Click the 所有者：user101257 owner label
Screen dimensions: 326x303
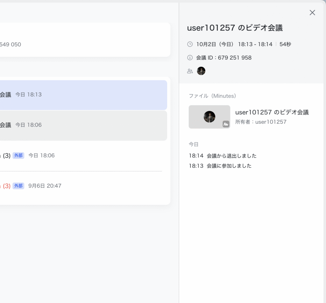[260, 122]
